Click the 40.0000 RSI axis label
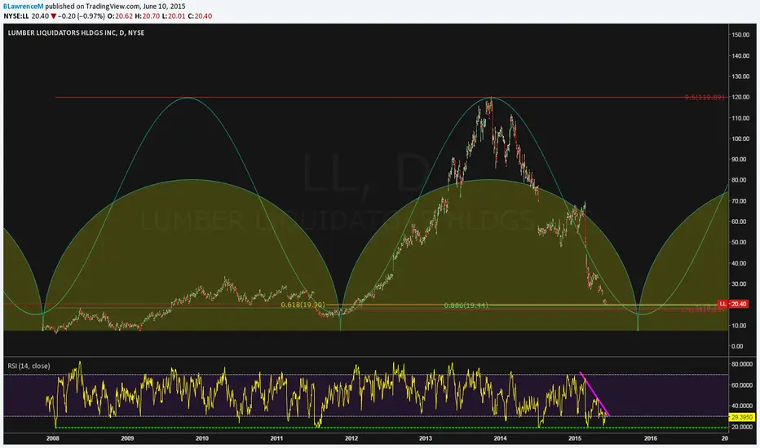Viewport: 760px width, 448px height. tap(742, 406)
